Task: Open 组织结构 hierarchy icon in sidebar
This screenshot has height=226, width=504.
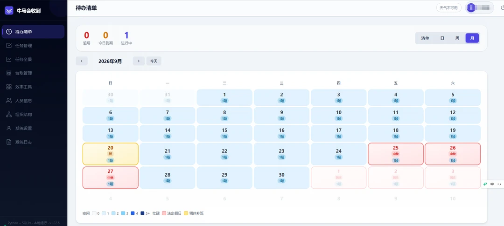Action: (x=9, y=114)
